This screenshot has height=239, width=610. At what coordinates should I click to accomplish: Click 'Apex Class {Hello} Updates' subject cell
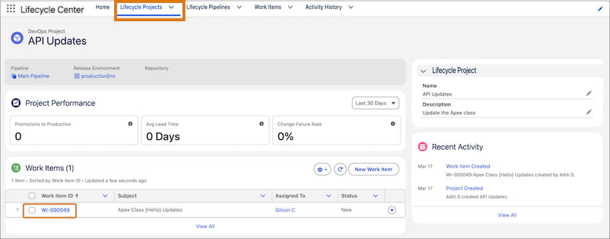[150, 210]
